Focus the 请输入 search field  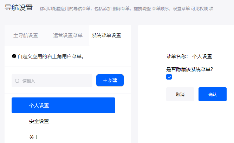[x=52, y=81]
